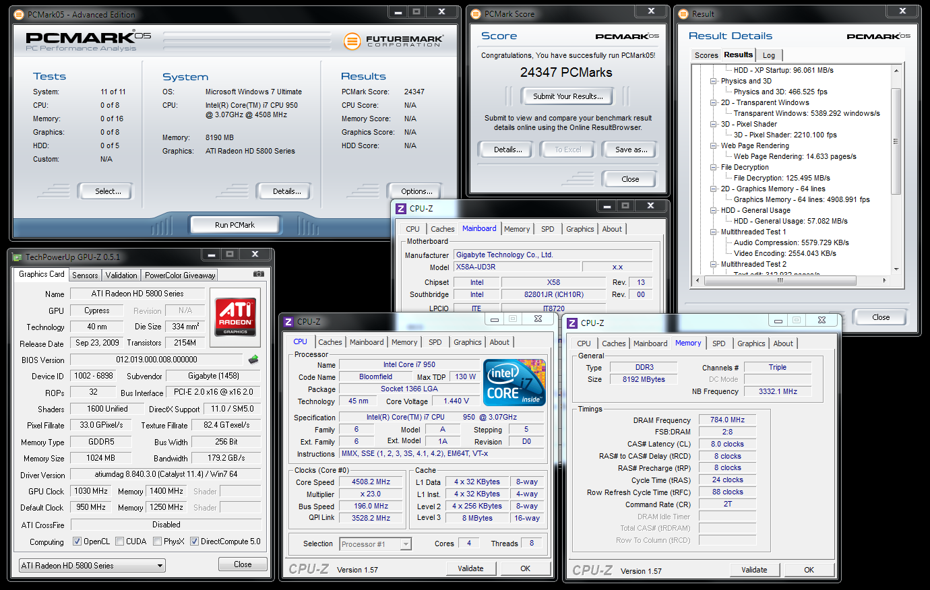The image size is (930, 590).
Task: Click the Result tree scroll-down arrow
Action: [x=896, y=269]
